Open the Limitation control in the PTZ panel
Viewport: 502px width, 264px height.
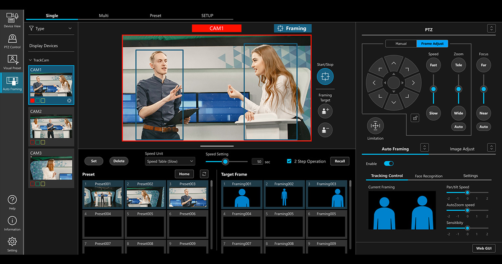375,125
